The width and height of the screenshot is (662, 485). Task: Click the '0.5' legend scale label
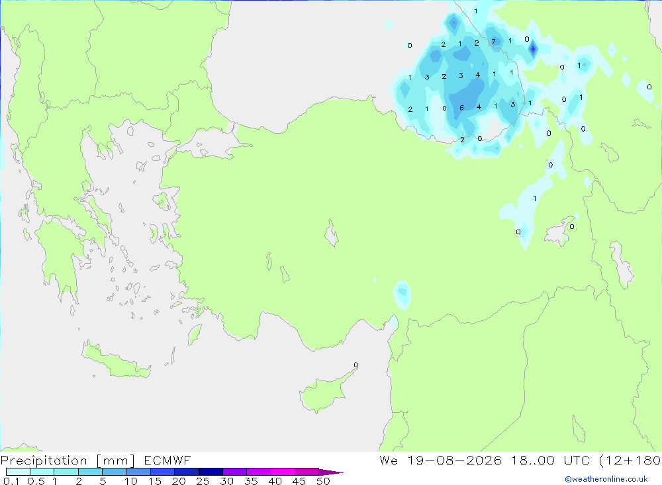tap(36, 481)
